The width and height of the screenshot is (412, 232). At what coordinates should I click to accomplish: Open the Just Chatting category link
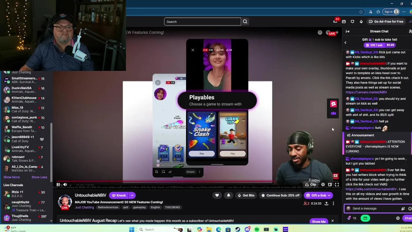coord(84,207)
